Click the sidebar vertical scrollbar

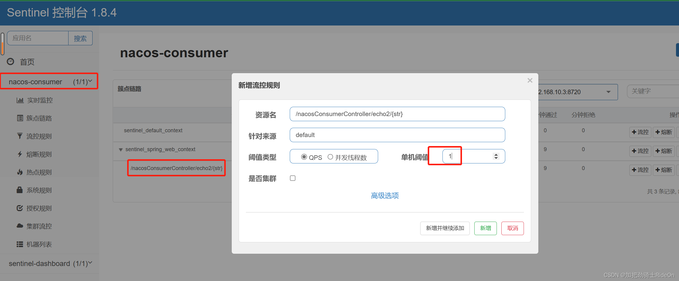click(2, 44)
